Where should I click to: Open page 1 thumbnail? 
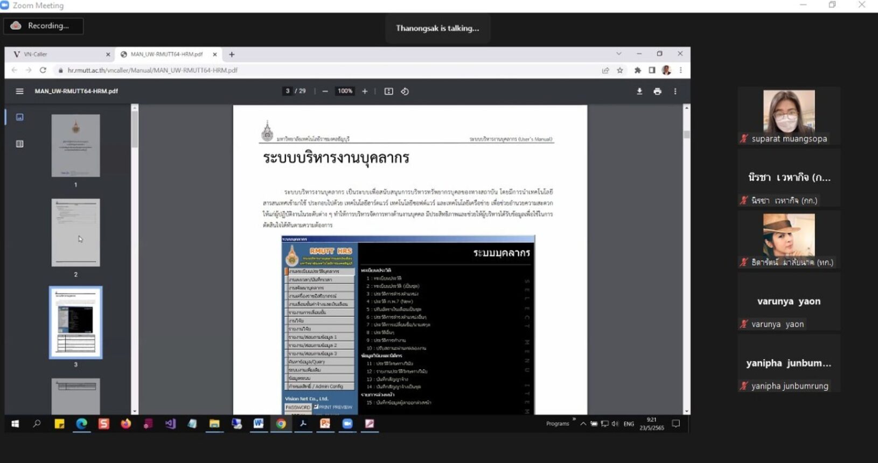pyautogui.click(x=75, y=145)
